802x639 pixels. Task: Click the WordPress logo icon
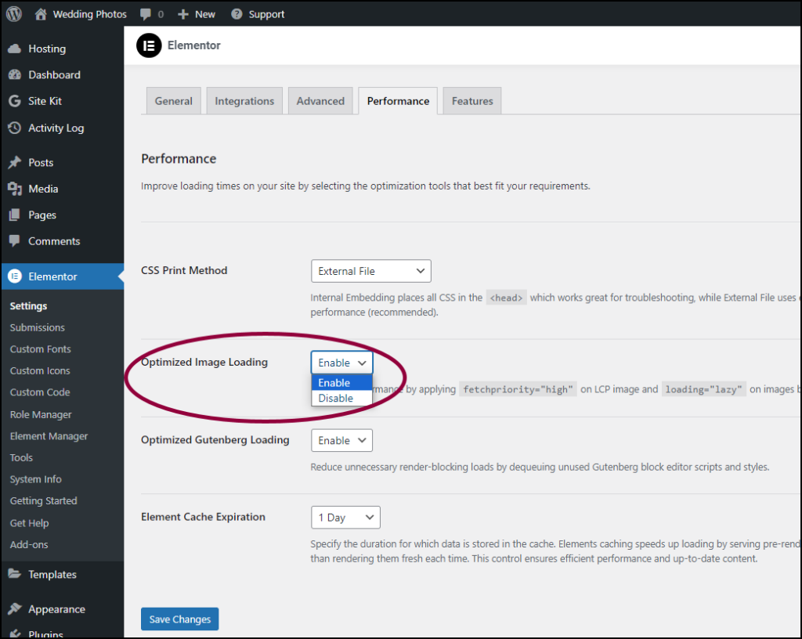click(14, 14)
